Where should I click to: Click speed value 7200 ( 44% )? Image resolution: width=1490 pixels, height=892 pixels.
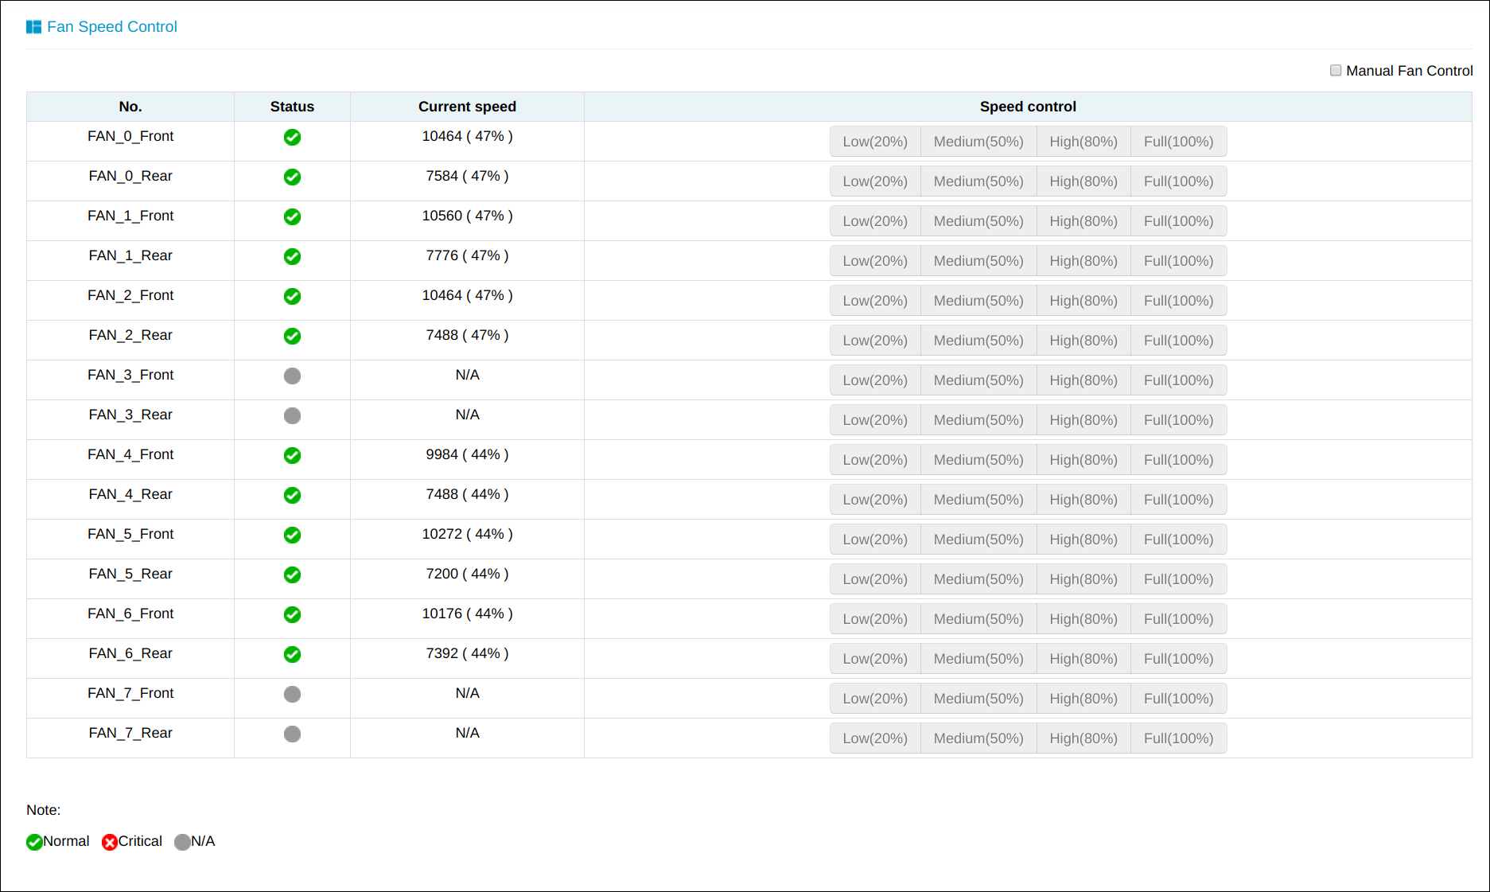(467, 574)
